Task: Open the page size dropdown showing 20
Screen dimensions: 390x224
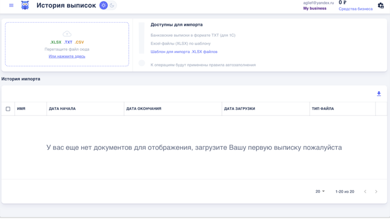Action: [x=320, y=191]
